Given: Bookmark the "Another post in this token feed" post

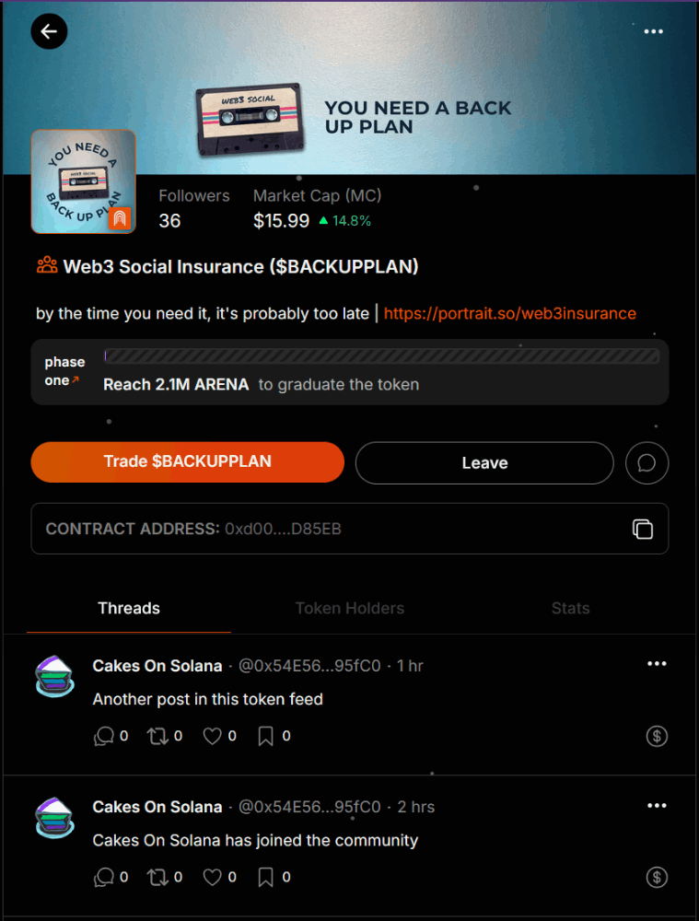Looking at the screenshot, I should [265, 736].
